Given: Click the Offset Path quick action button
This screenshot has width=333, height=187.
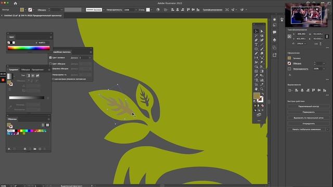Looking at the screenshot, I should (x=309, y=106).
